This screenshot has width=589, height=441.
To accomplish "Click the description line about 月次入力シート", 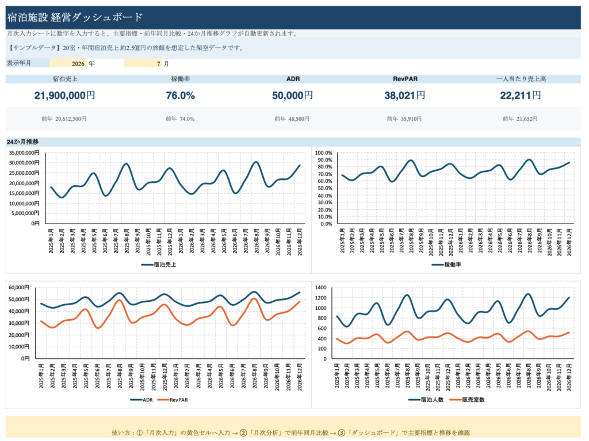I will (x=152, y=33).
